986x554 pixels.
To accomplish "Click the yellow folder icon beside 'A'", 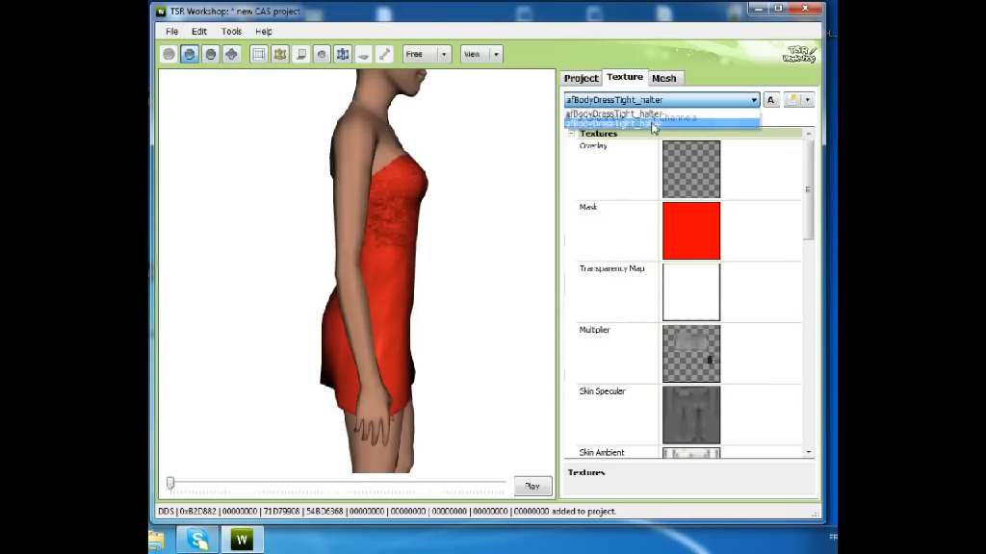I will point(792,100).
